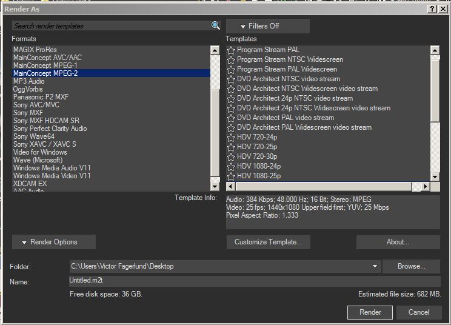Formats list scroll up arrow
Viewport: 451px width, 325px height.
215,50
